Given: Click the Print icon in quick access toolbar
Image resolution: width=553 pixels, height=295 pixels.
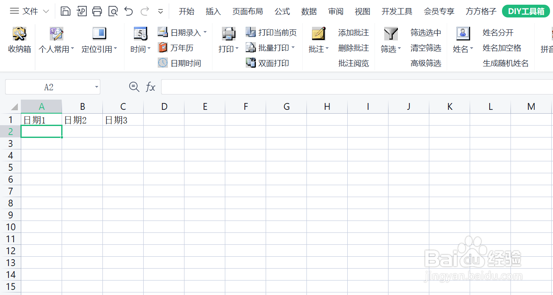Looking at the screenshot, I should click(97, 11).
